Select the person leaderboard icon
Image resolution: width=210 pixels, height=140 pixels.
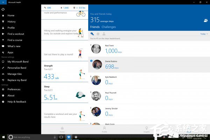[x=104, y=34]
